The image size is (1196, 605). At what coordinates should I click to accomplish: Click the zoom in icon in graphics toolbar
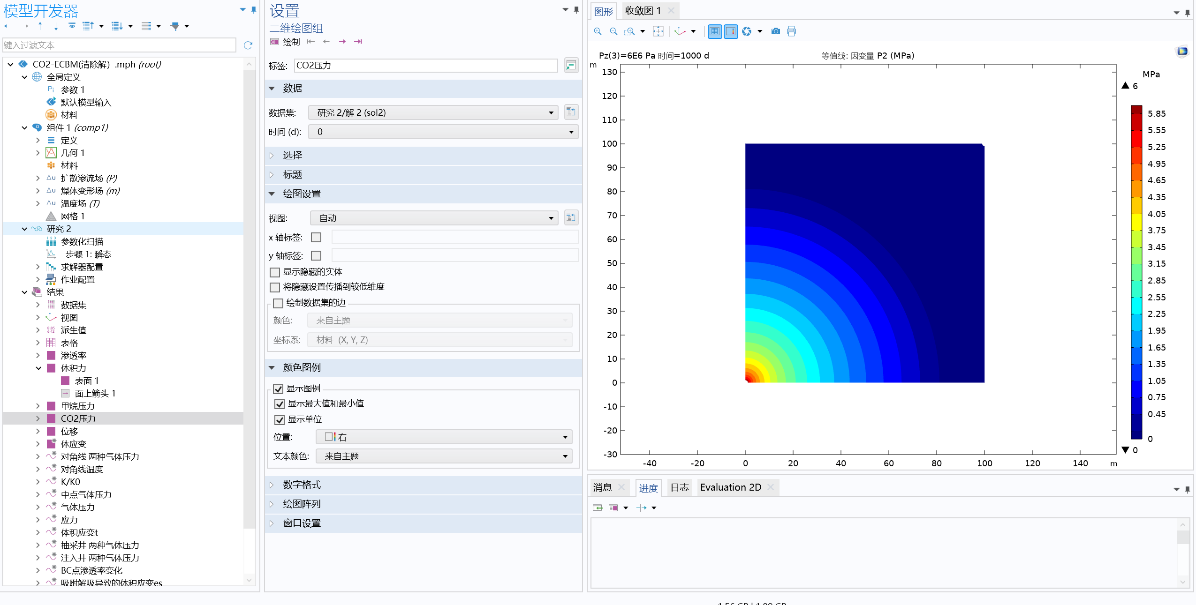pyautogui.click(x=598, y=31)
